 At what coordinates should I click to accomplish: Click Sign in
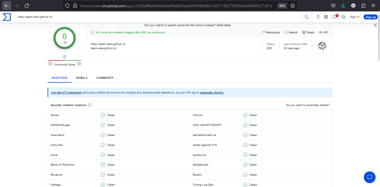coord(354,17)
